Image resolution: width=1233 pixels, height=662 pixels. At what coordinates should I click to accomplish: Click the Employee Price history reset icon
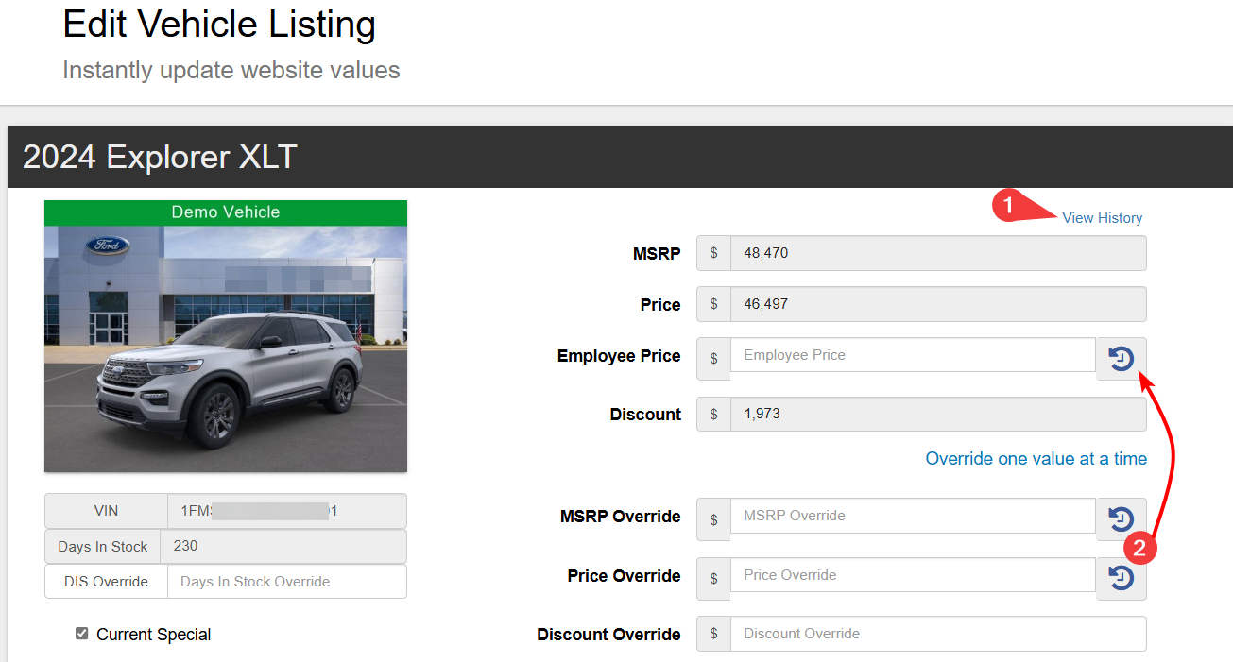tap(1122, 359)
